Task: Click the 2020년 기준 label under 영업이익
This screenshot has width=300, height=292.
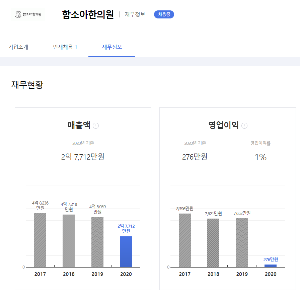Action: tap(195, 143)
